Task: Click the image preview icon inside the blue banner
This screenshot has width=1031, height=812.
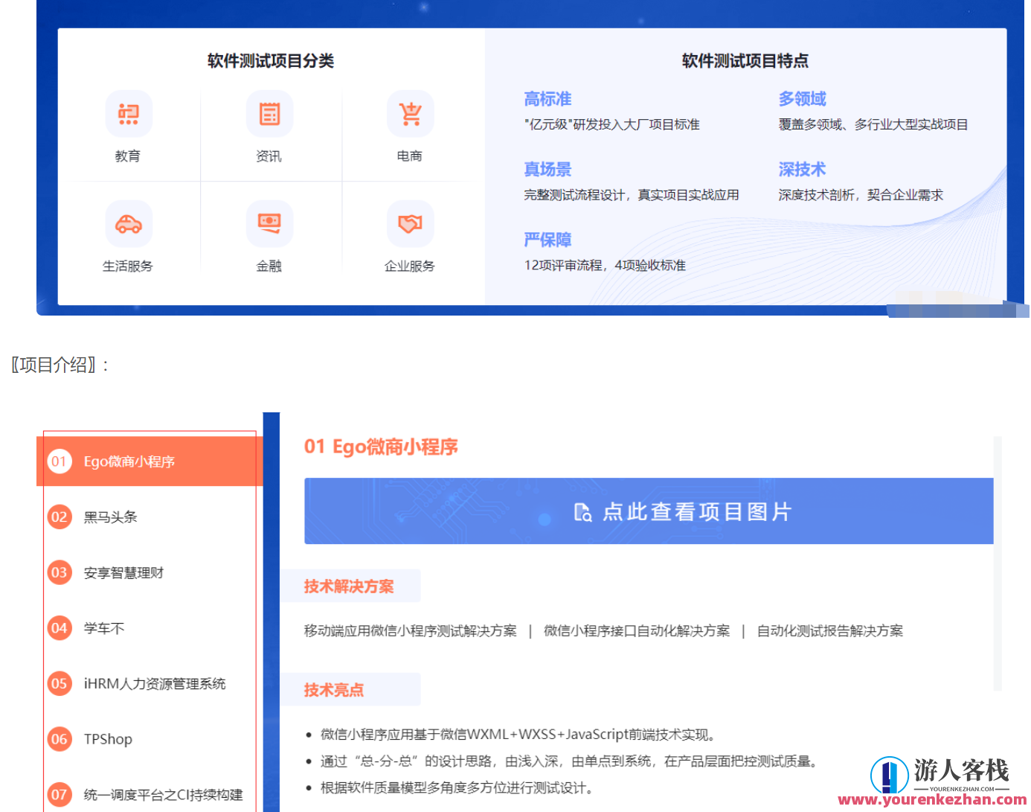Action: tap(582, 511)
